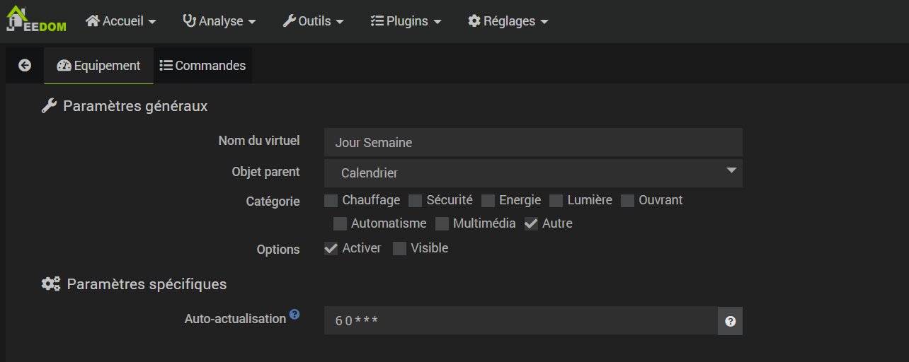909x362 pixels.
Task: Click the Paramètres spécifiques gears icon
Action: tap(51, 284)
